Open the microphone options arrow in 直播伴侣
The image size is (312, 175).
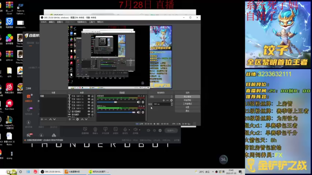click(x=129, y=130)
